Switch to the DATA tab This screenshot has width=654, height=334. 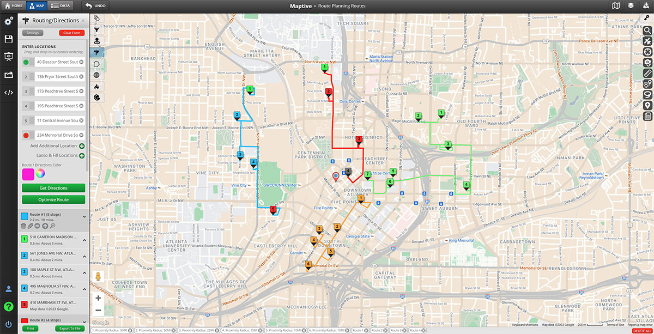click(x=60, y=6)
